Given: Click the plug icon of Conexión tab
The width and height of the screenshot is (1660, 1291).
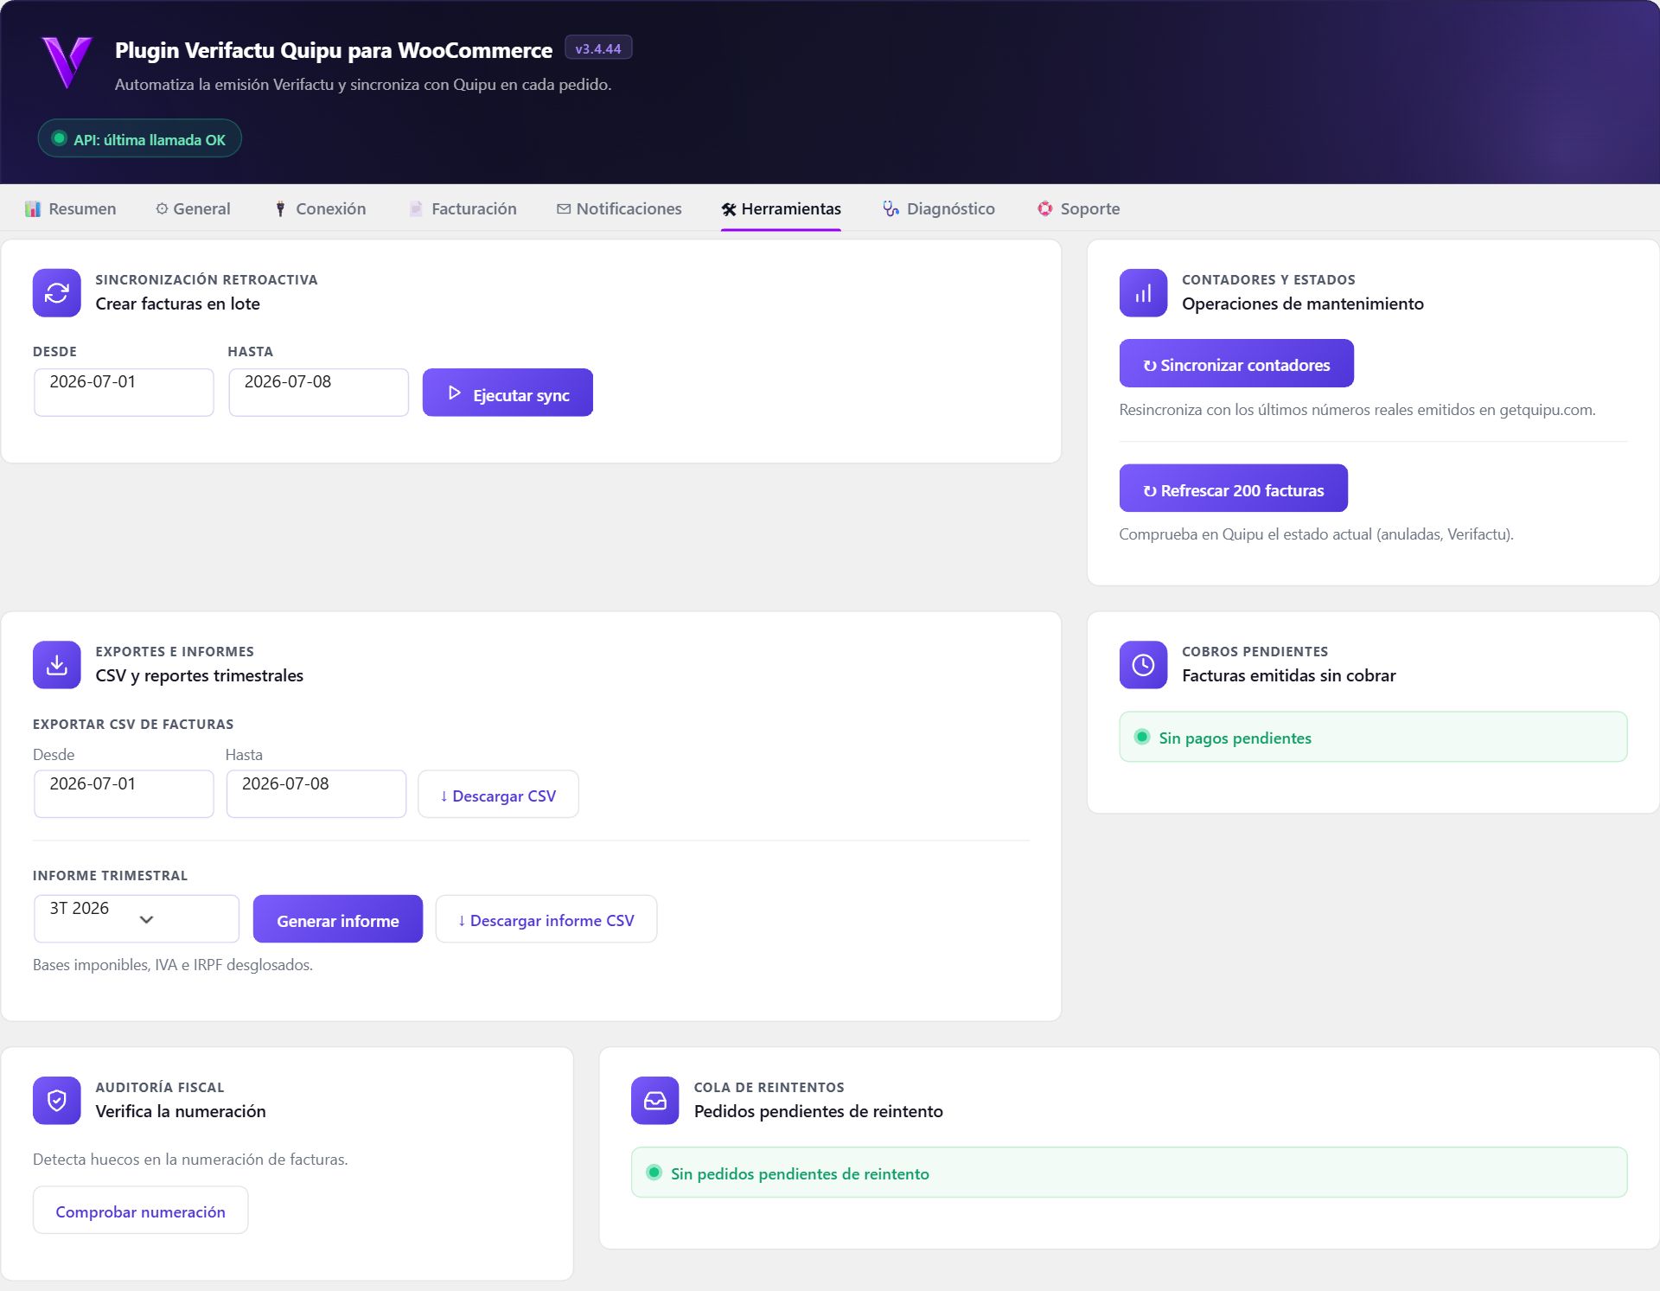Looking at the screenshot, I should tap(280, 208).
